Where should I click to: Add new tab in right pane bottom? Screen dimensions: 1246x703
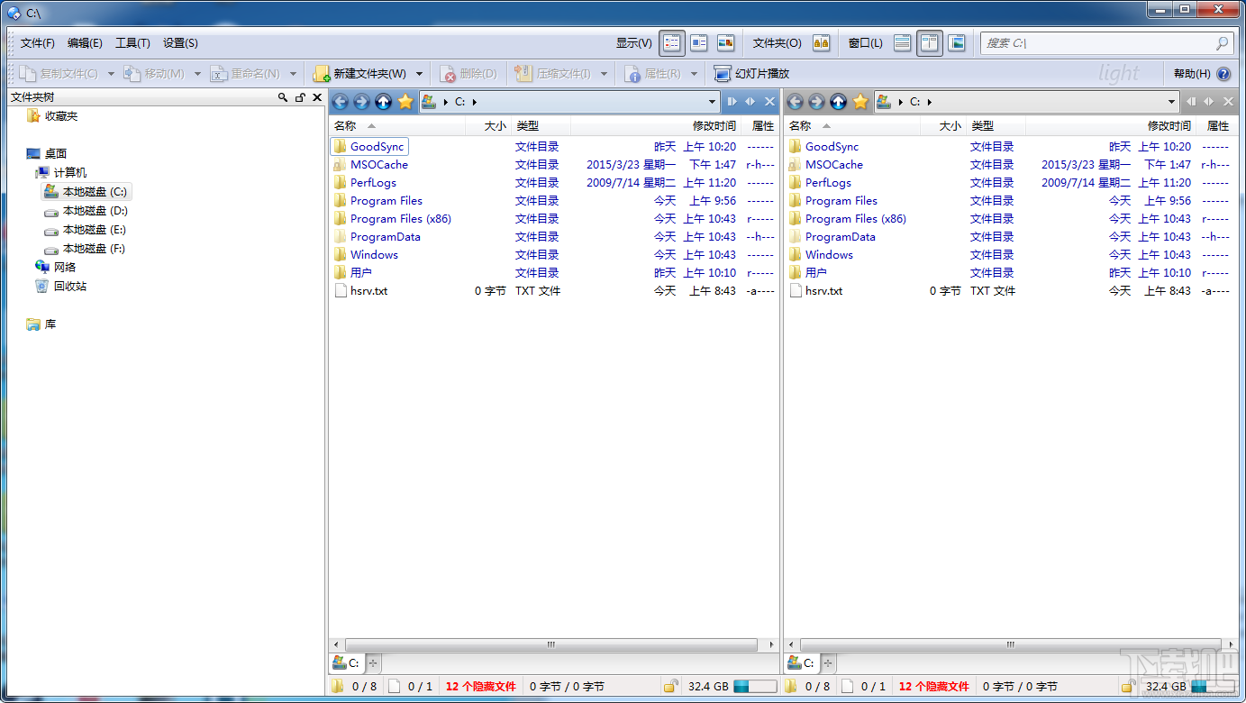pyautogui.click(x=828, y=663)
